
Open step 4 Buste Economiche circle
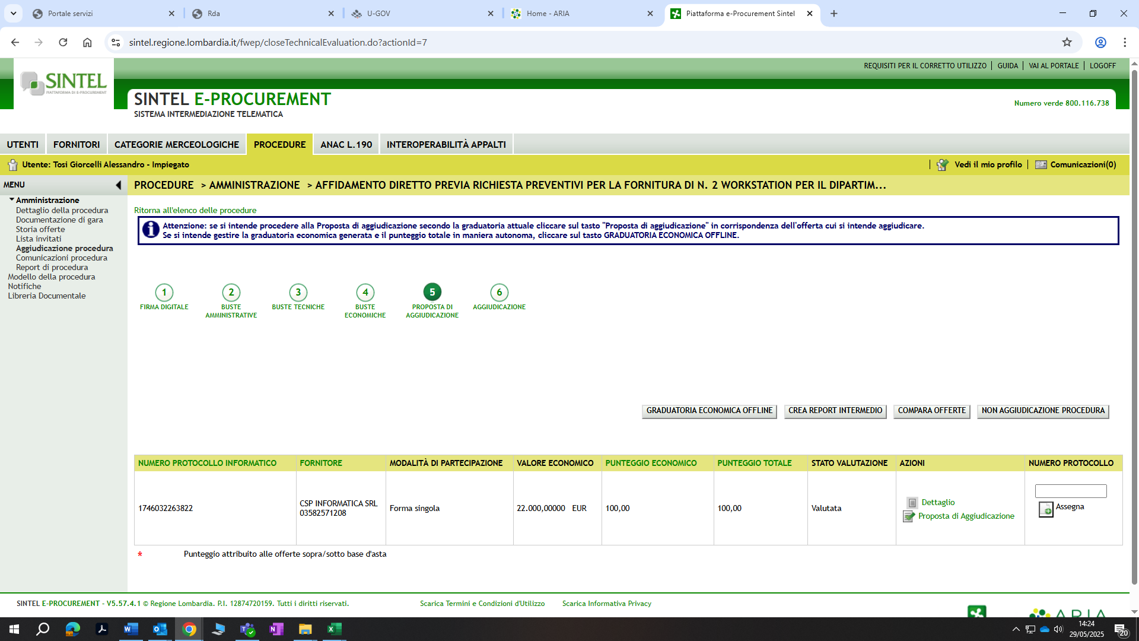click(x=365, y=292)
